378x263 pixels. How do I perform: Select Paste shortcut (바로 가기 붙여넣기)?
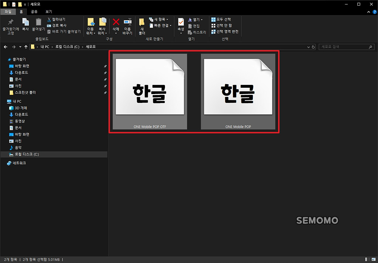(x=64, y=32)
